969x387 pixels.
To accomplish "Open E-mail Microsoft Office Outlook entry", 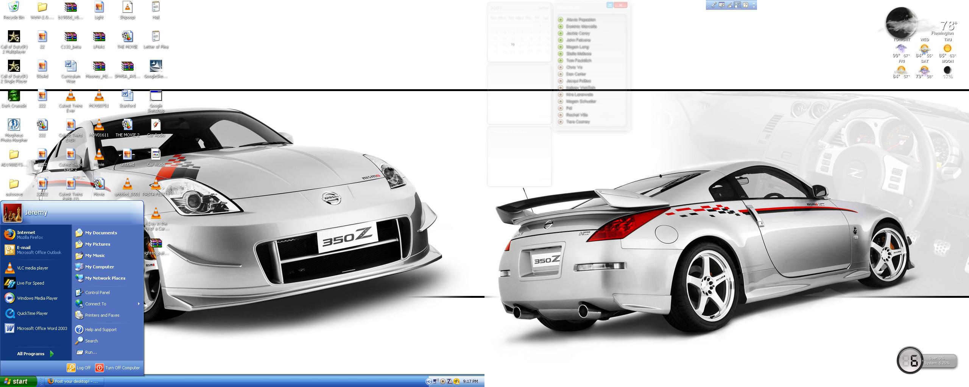I will (36, 250).
